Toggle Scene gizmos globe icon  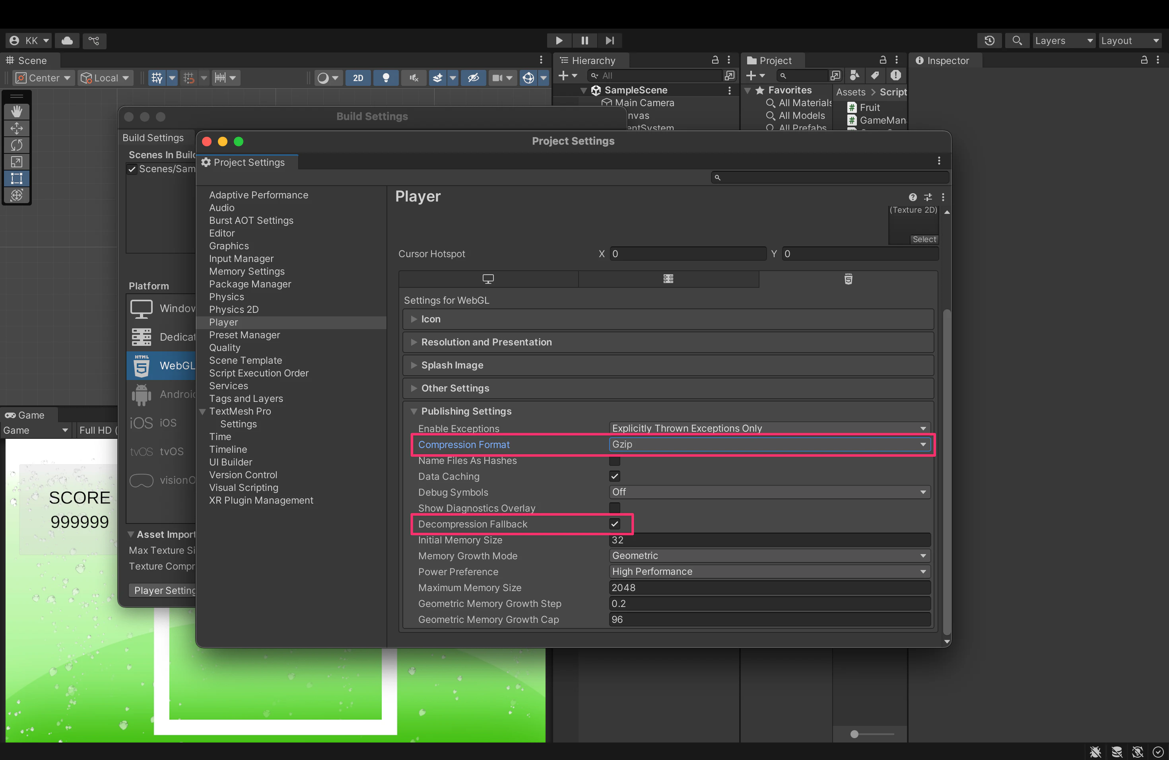528,78
